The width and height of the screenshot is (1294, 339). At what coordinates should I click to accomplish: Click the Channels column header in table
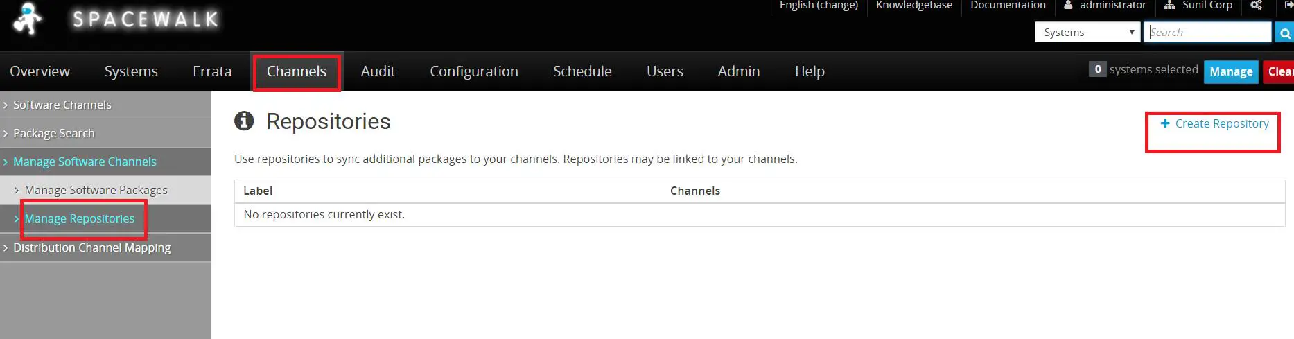695,191
